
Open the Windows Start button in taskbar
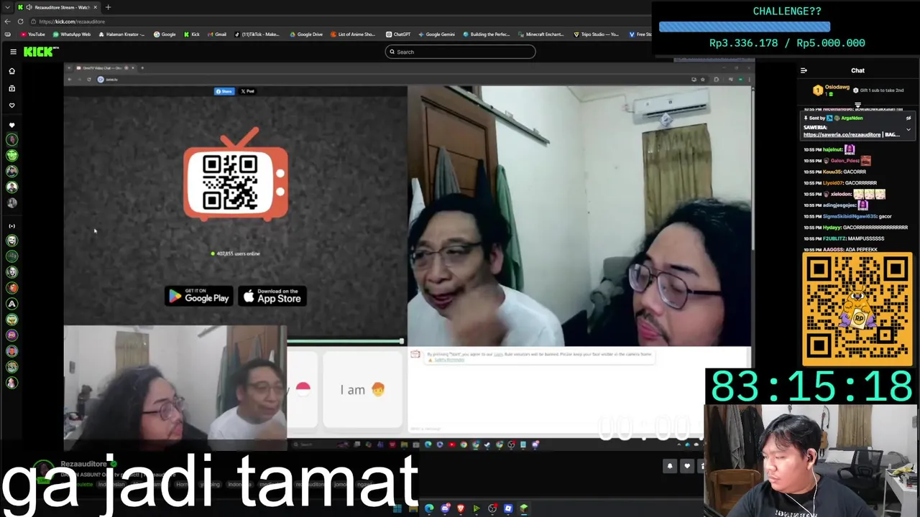pos(397,509)
